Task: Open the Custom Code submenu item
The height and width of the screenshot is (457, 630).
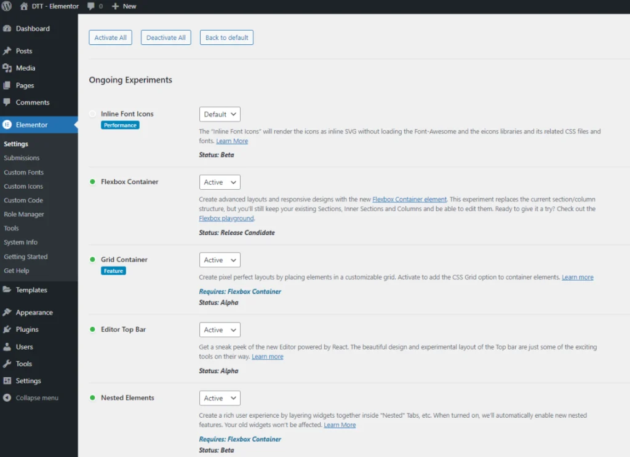Action: 23,200
